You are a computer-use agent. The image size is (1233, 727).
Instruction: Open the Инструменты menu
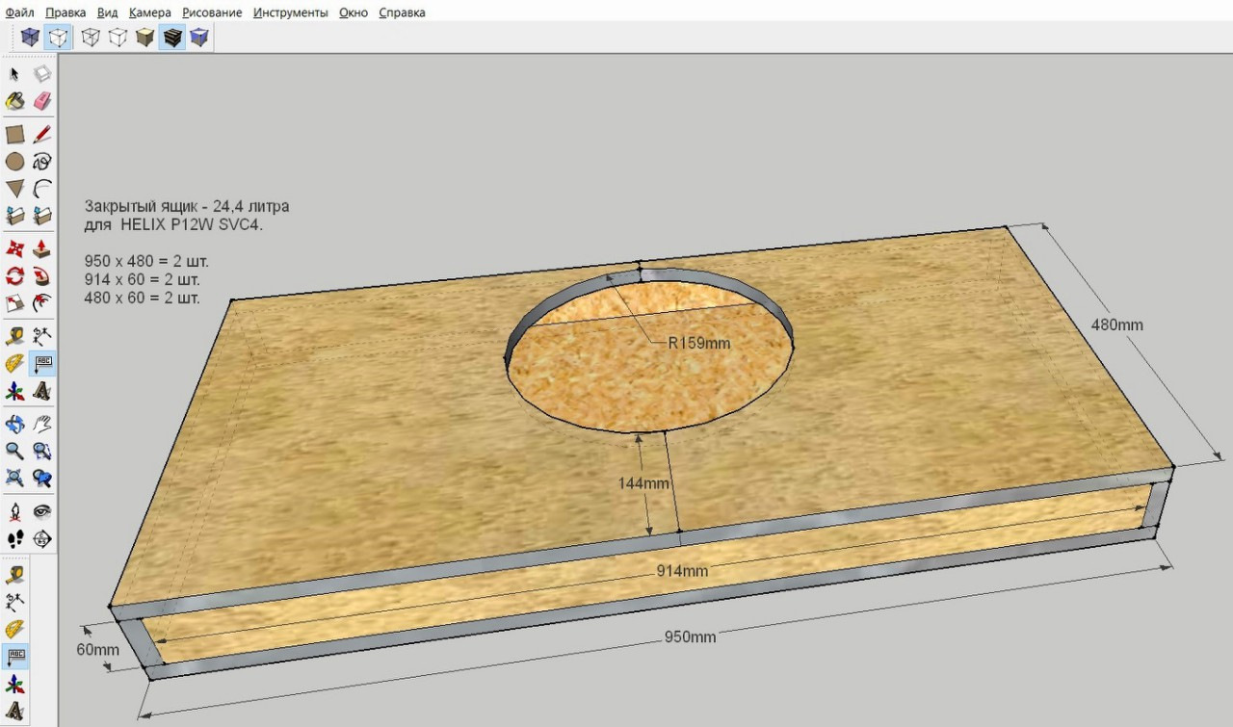pyautogui.click(x=291, y=13)
